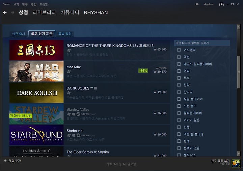This screenshot has height=171, width=243.
Task: Click the scrollbar down arrow
Action: click(x=239, y=154)
